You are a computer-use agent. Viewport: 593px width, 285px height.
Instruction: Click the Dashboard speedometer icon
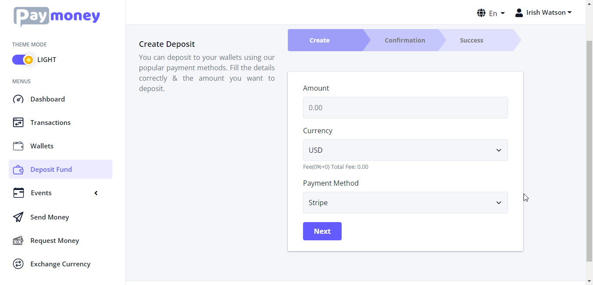click(x=18, y=99)
